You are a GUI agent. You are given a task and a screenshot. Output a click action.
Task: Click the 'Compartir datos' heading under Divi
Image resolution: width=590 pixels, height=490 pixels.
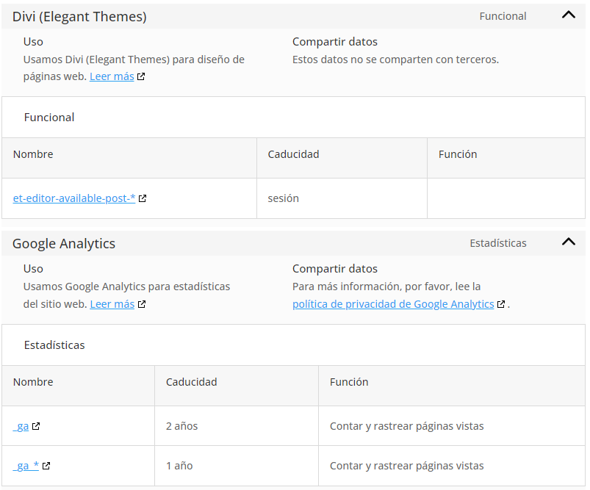(x=335, y=42)
